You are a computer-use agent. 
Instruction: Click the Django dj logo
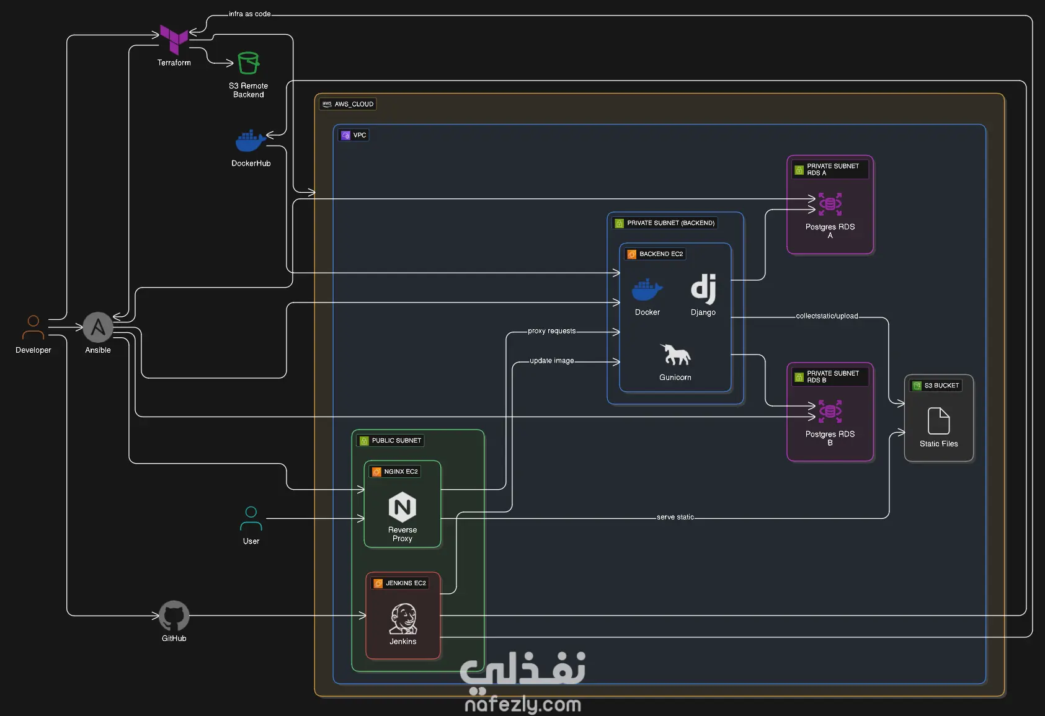pos(703,289)
